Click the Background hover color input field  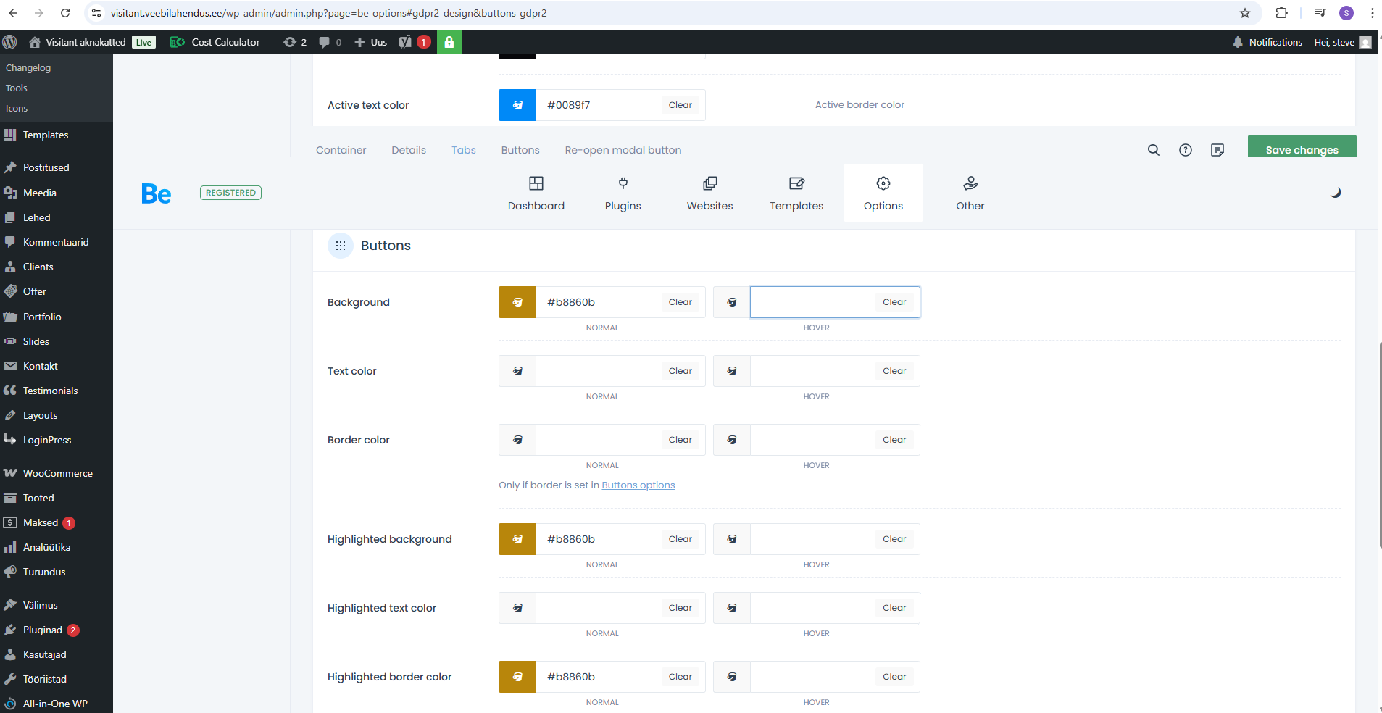[x=812, y=302]
